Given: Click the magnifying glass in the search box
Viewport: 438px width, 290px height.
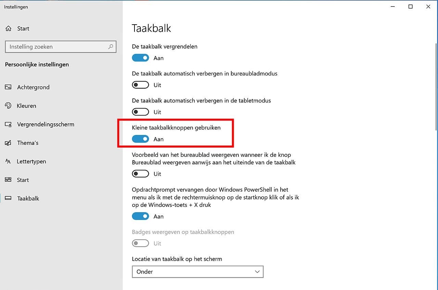Looking at the screenshot, I should tap(110, 46).
